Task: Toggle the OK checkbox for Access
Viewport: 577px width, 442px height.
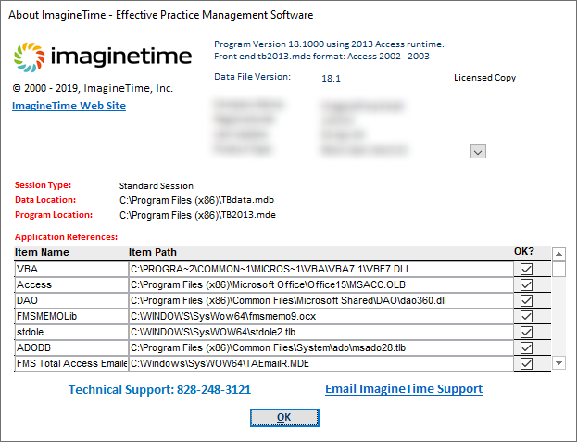Action: [526, 284]
